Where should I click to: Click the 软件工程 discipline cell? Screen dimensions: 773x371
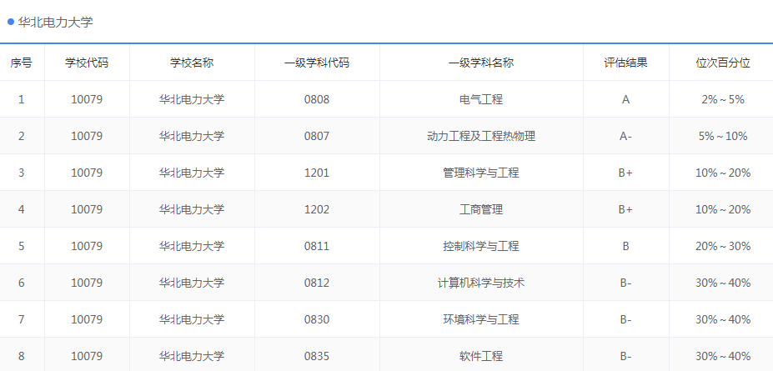pyautogui.click(x=481, y=356)
